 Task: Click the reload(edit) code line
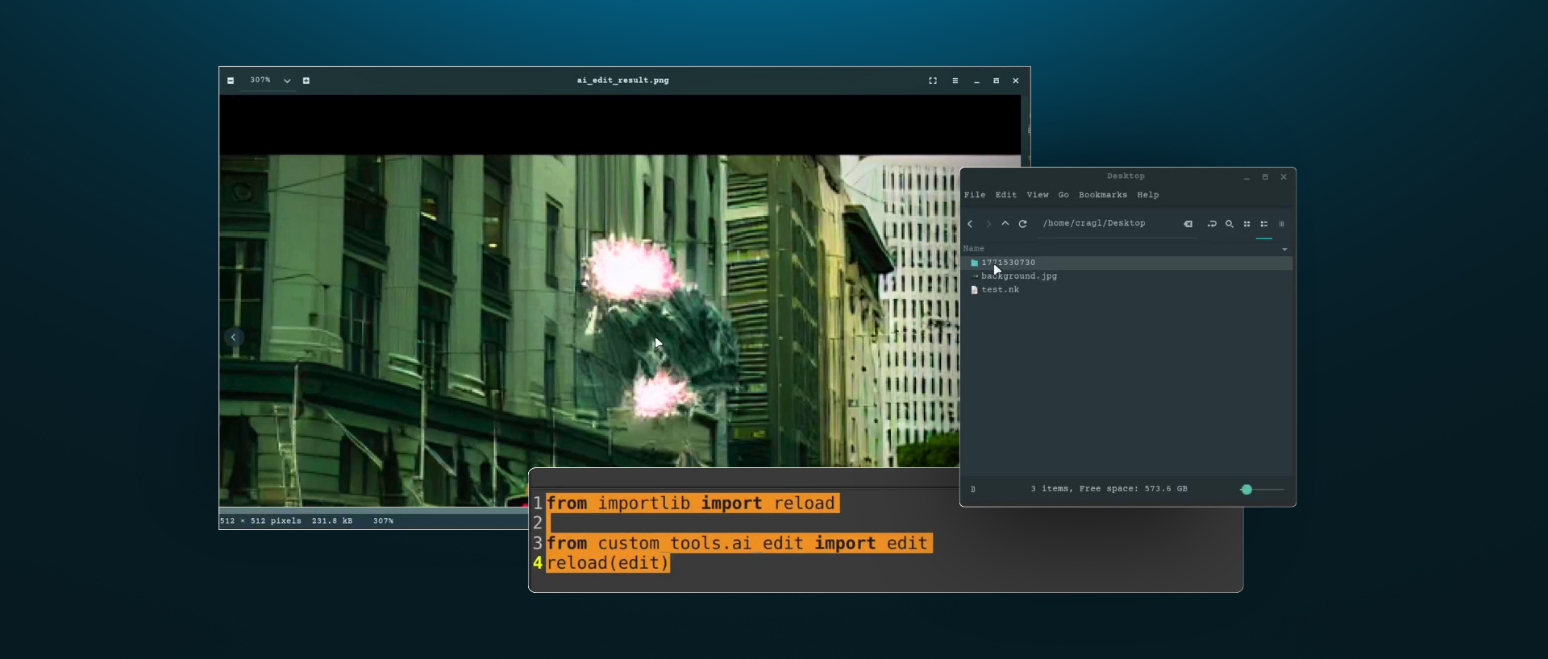(608, 563)
